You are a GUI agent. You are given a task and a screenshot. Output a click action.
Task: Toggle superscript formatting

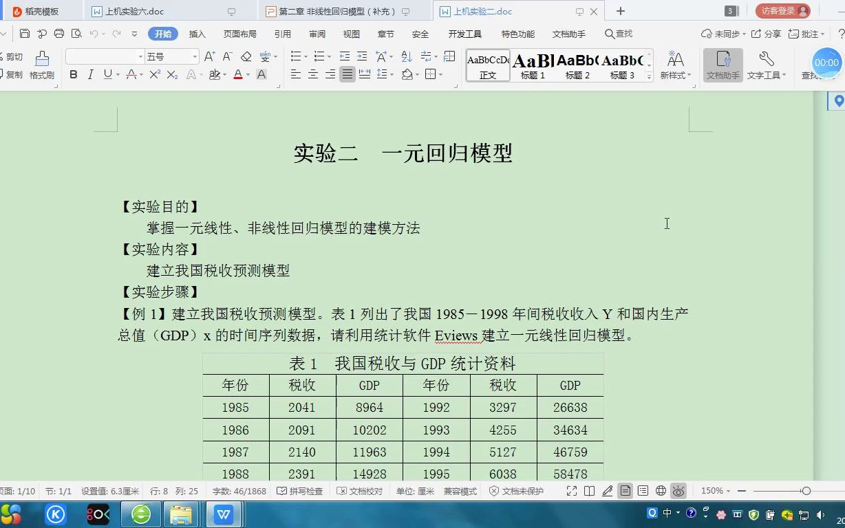[156, 75]
